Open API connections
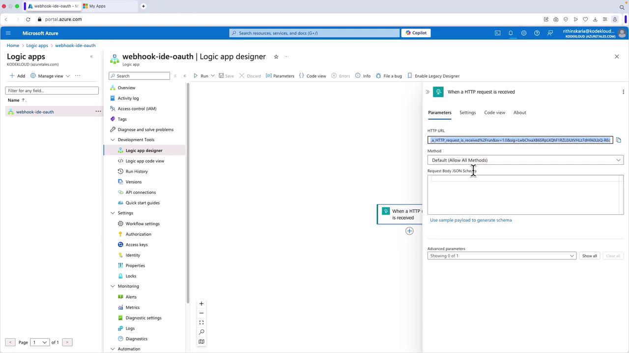Screen dimensions: 629x353 click(x=141, y=192)
